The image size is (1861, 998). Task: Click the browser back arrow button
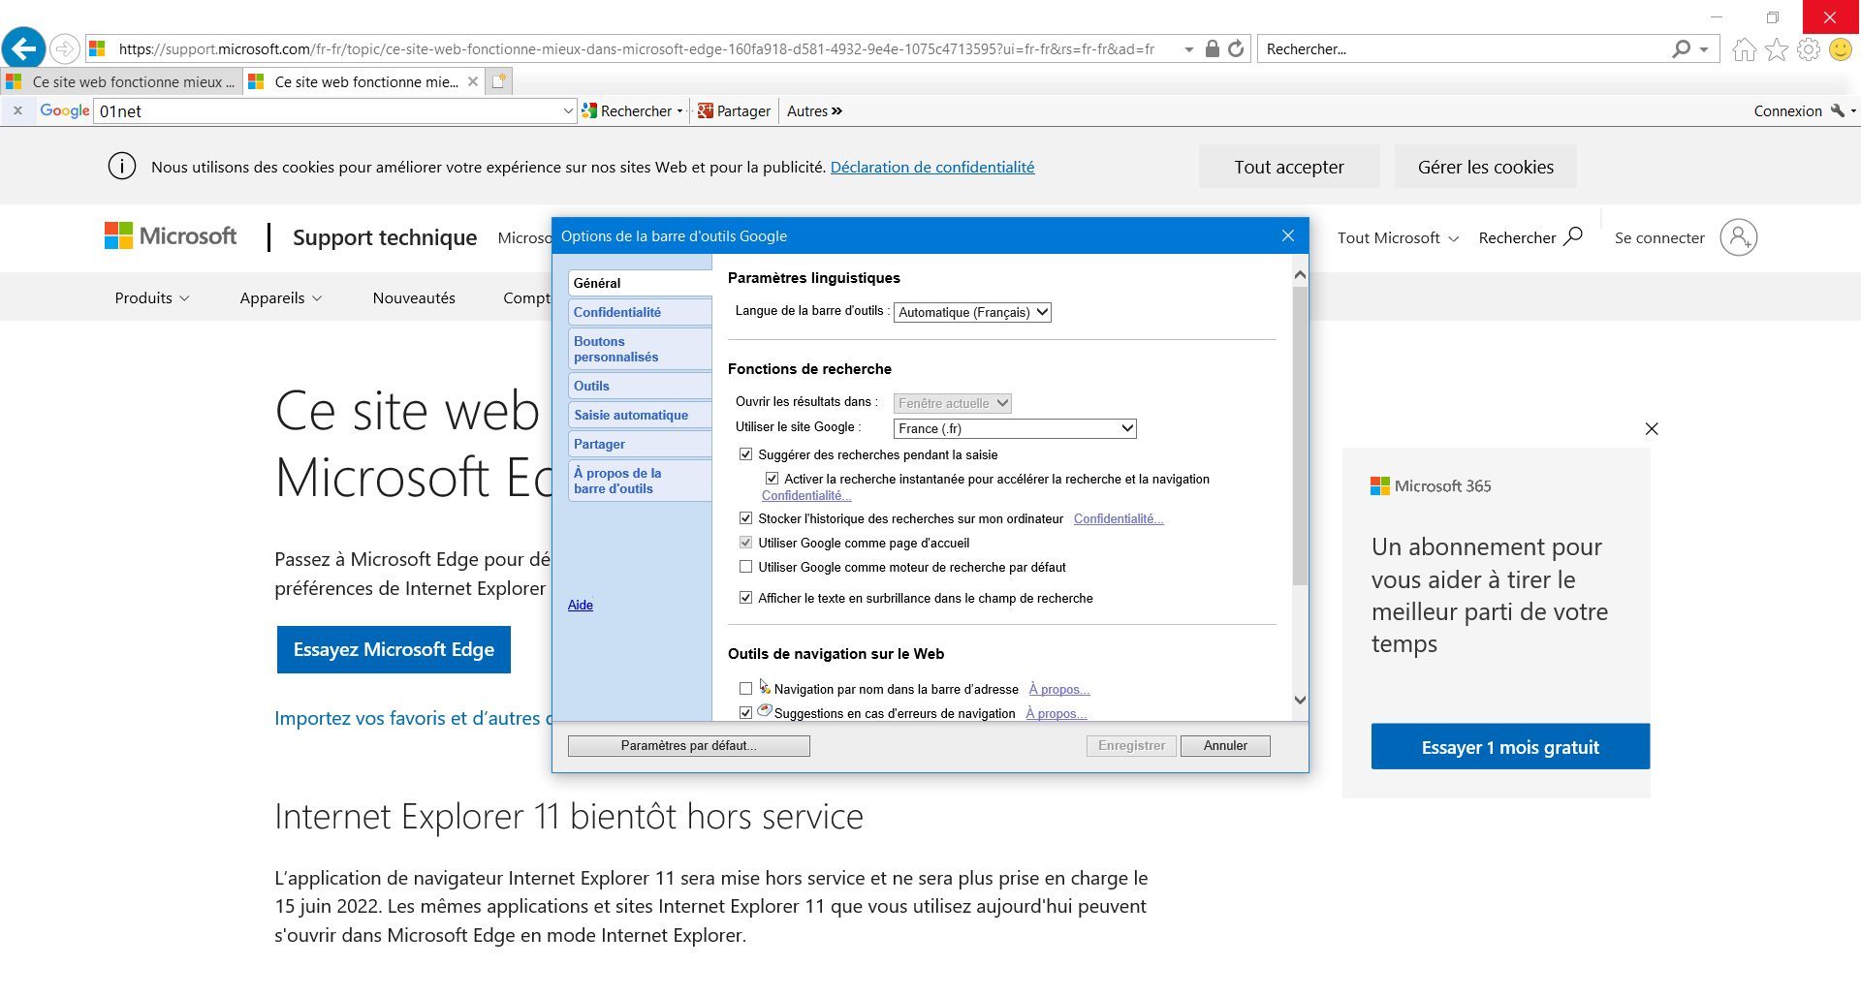(x=24, y=48)
